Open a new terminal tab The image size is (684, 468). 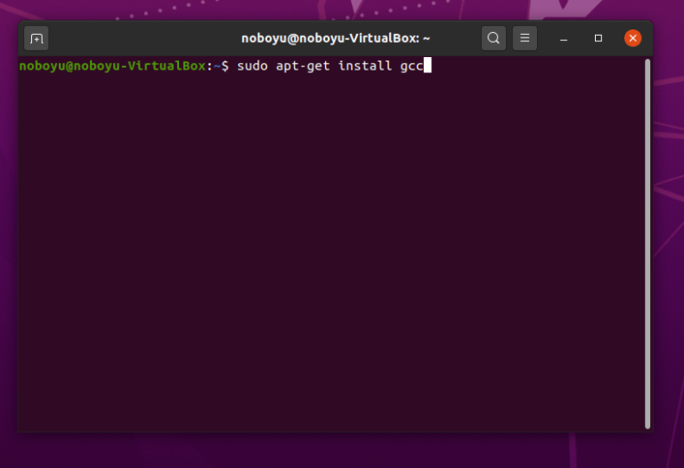coord(37,38)
